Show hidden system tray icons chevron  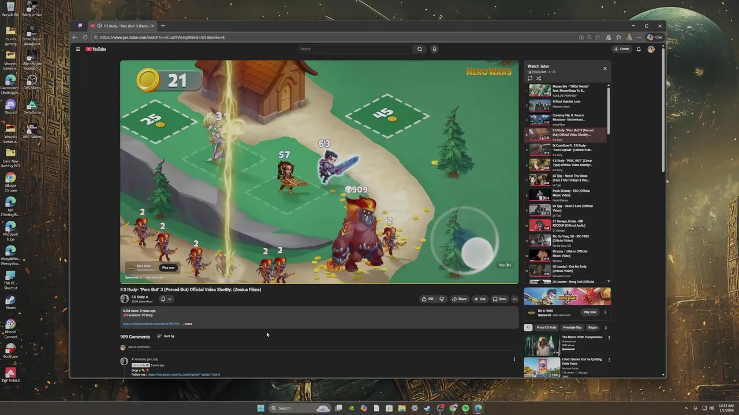pos(686,408)
